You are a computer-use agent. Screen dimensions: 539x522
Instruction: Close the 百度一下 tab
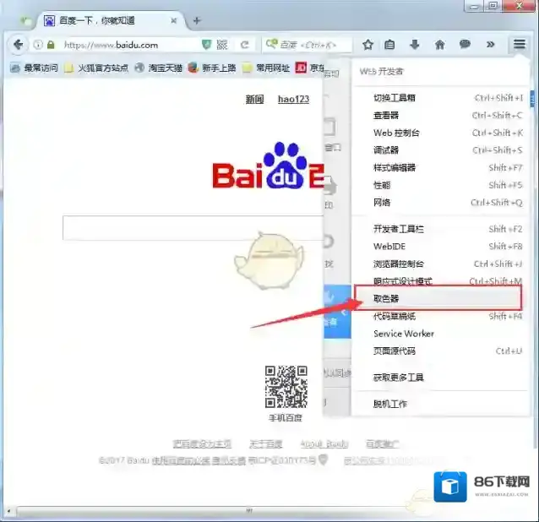click(x=173, y=21)
